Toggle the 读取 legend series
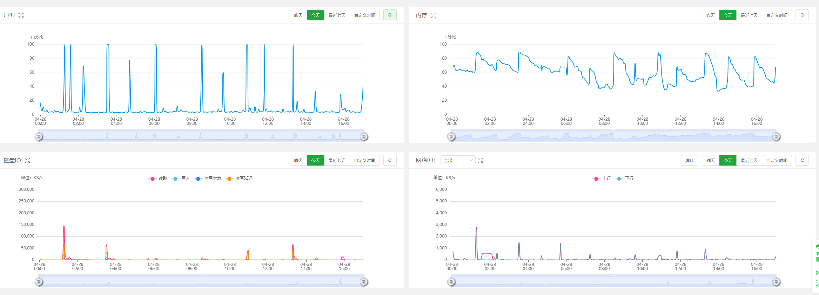The width and height of the screenshot is (819, 295). (158, 179)
